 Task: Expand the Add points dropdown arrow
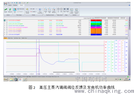tap(36, 9)
